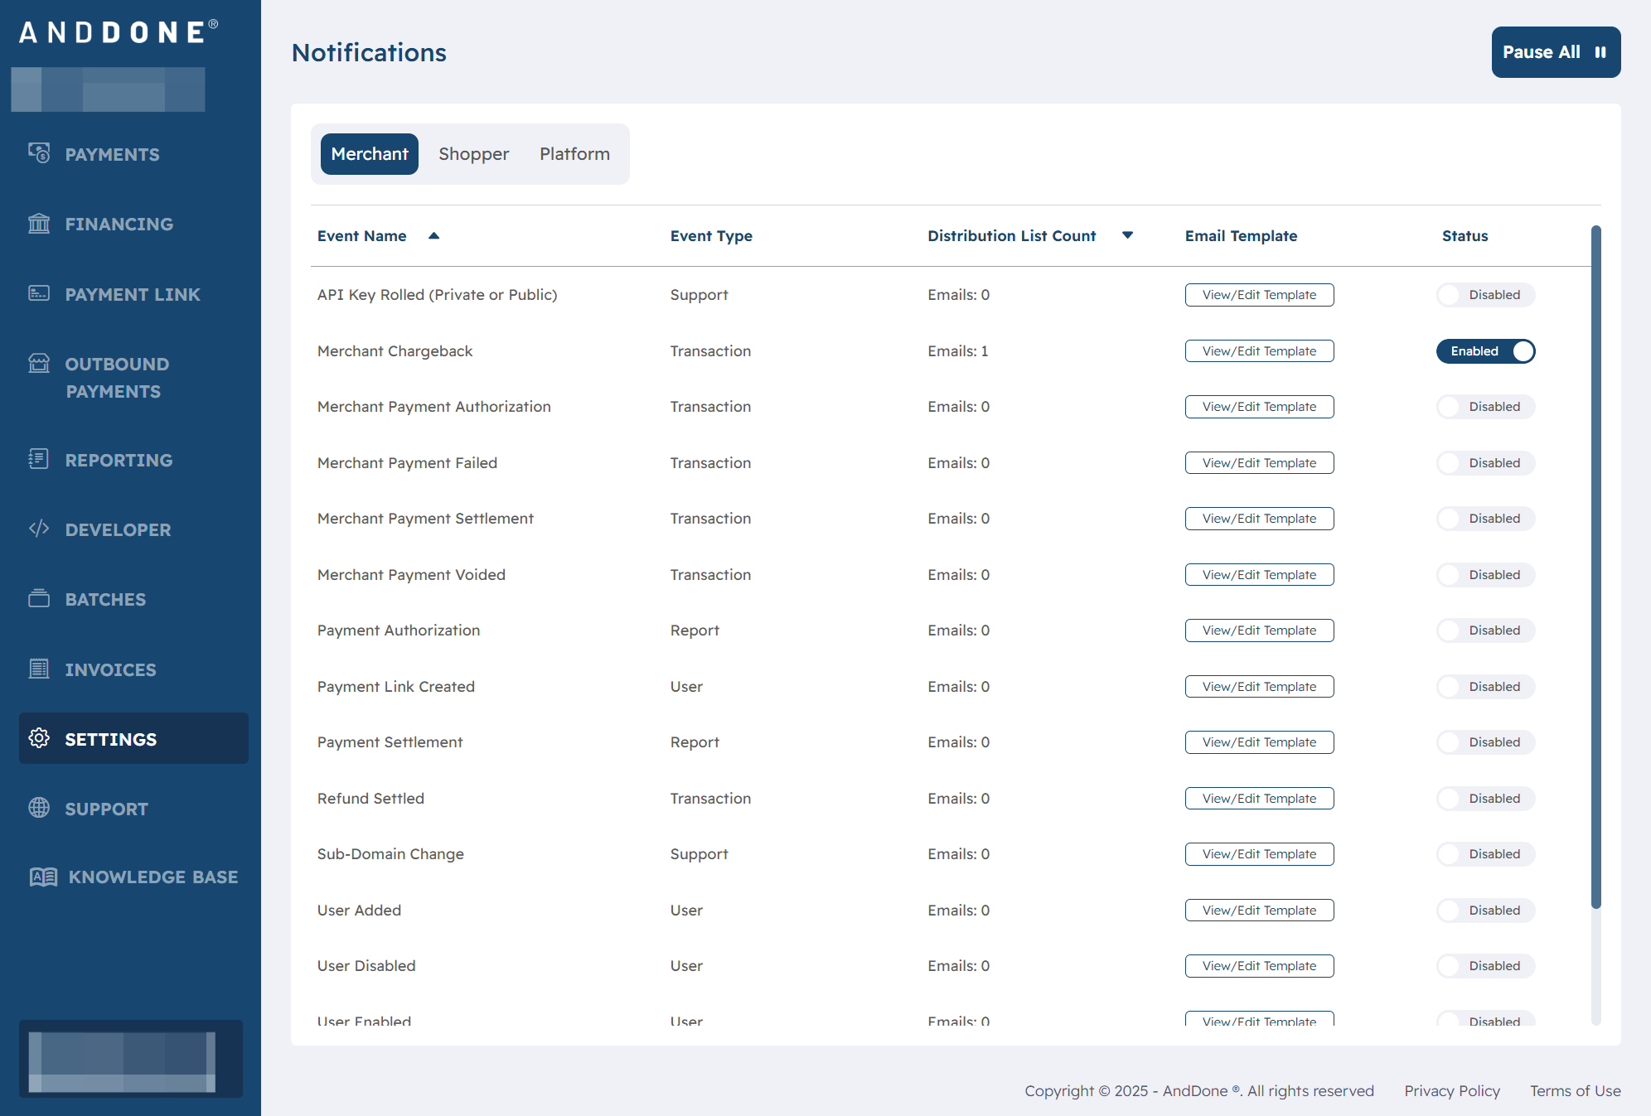Click the Status column header

pyautogui.click(x=1465, y=236)
